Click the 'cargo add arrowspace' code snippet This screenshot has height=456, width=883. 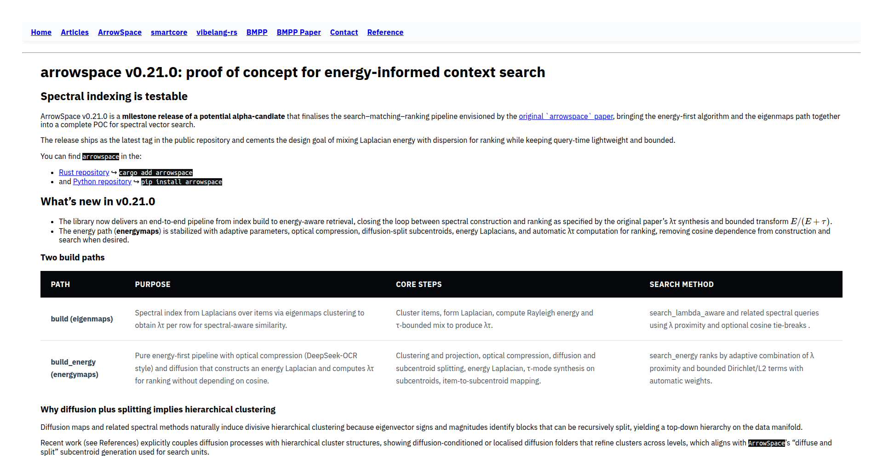[156, 173]
